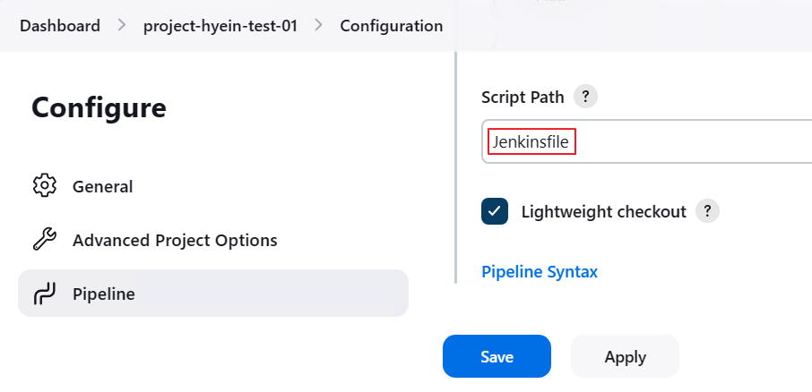
Task: Go to the General section
Action: click(x=102, y=186)
